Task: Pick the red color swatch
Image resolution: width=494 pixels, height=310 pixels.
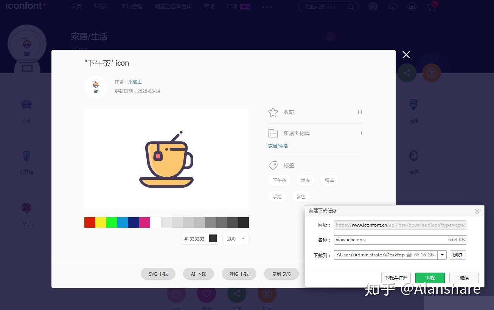Action: (90, 222)
